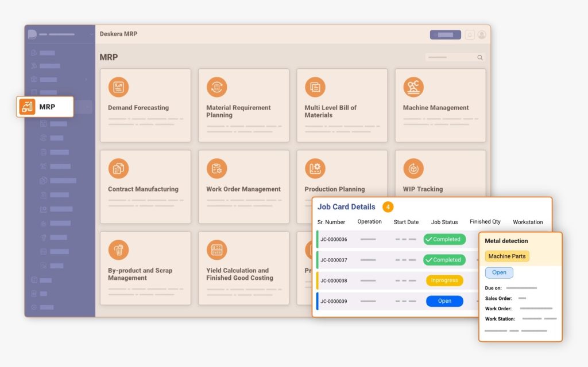Click the notification bell icon
Viewport: 588px width, 367px height.
[470, 34]
